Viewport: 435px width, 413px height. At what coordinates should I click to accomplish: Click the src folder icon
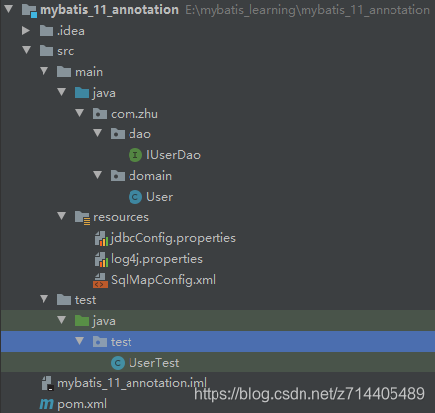[46, 51]
